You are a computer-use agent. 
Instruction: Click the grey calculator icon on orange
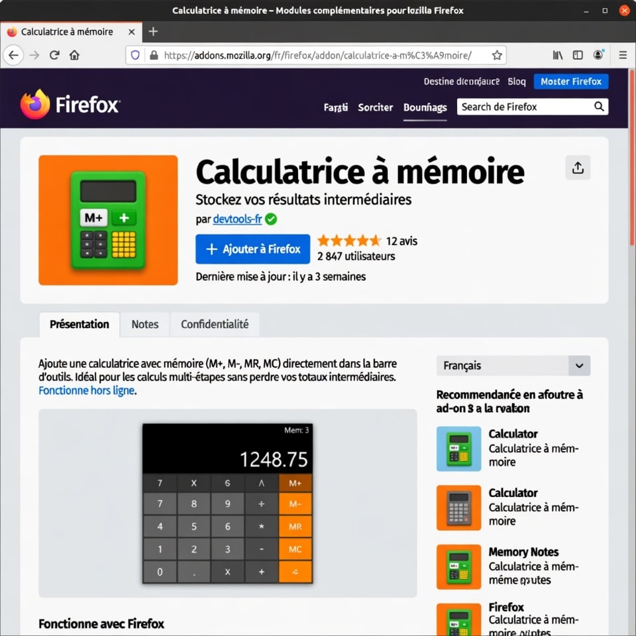[x=458, y=508]
